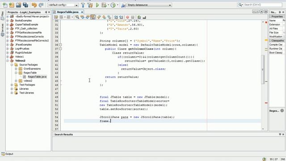Click the Output button at the bottom
The height and width of the screenshot is (161, 286).
click(7, 154)
